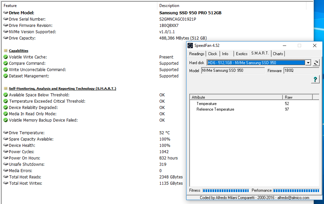Click green check for Available Space Below Threshold
Image resolution: width=324 pixels, height=204 pixels.
pos(6,95)
